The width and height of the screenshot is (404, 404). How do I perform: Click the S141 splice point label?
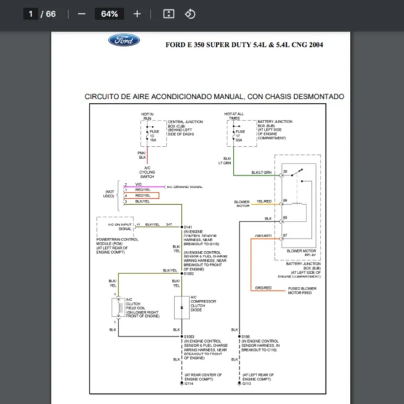[189, 227]
